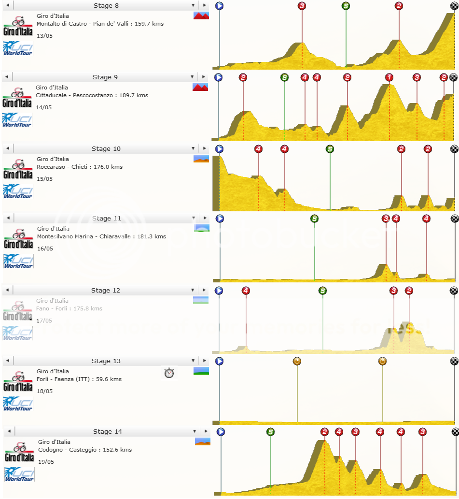Image resolution: width=459 pixels, height=499 pixels.
Task: Advance to next stage using Stage 9 right arrow
Action: pyautogui.click(x=205, y=76)
